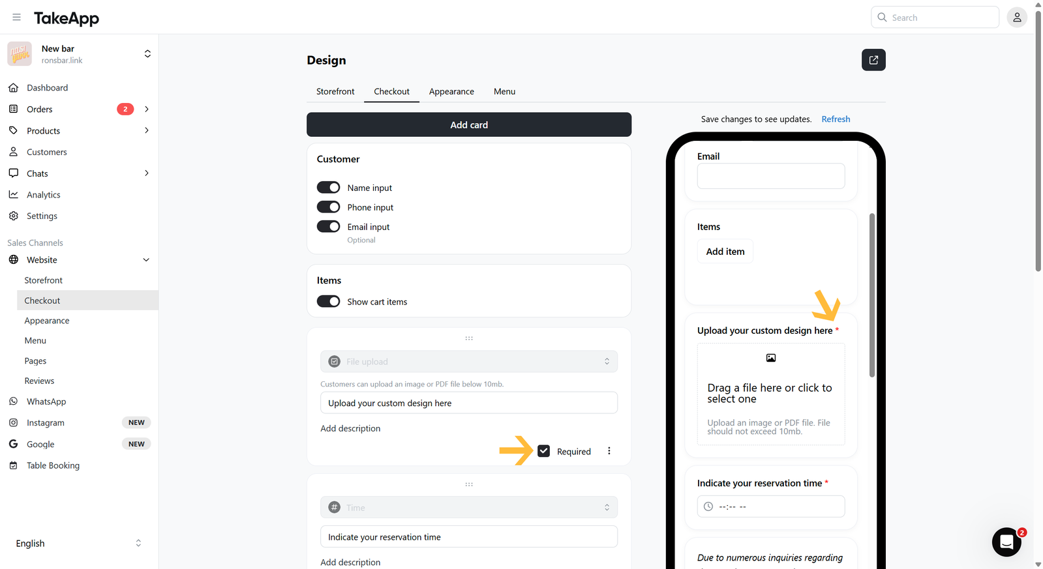
Task: Click the page vertical scrollbar
Action: pos(1038,140)
